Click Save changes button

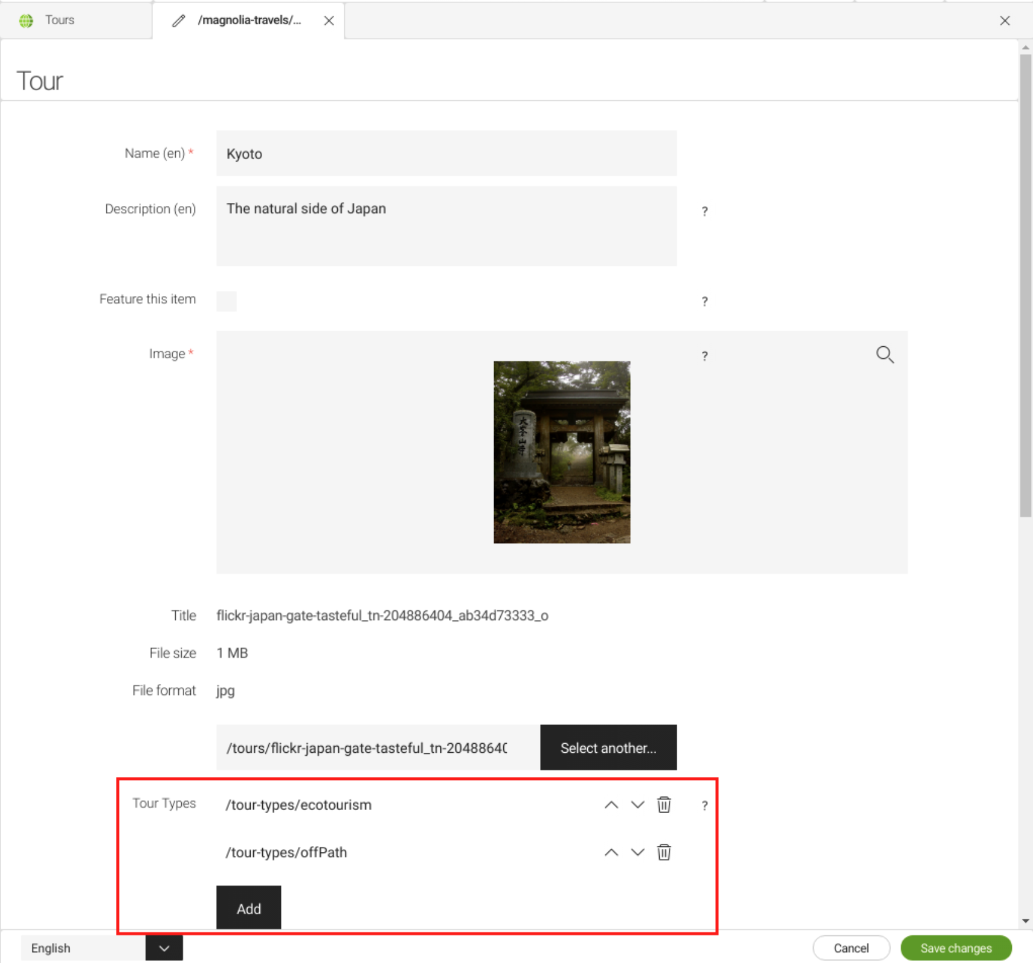pyautogui.click(x=956, y=948)
